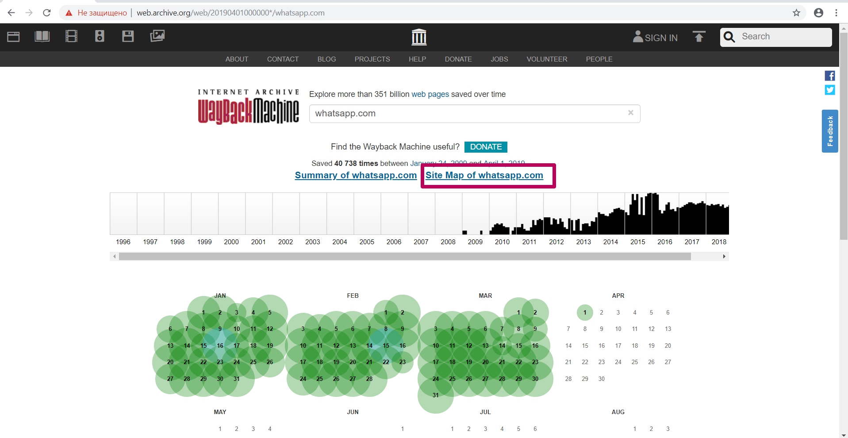This screenshot has height=438, width=848.
Task: Select year 2018 on the timeline
Action: (x=719, y=242)
